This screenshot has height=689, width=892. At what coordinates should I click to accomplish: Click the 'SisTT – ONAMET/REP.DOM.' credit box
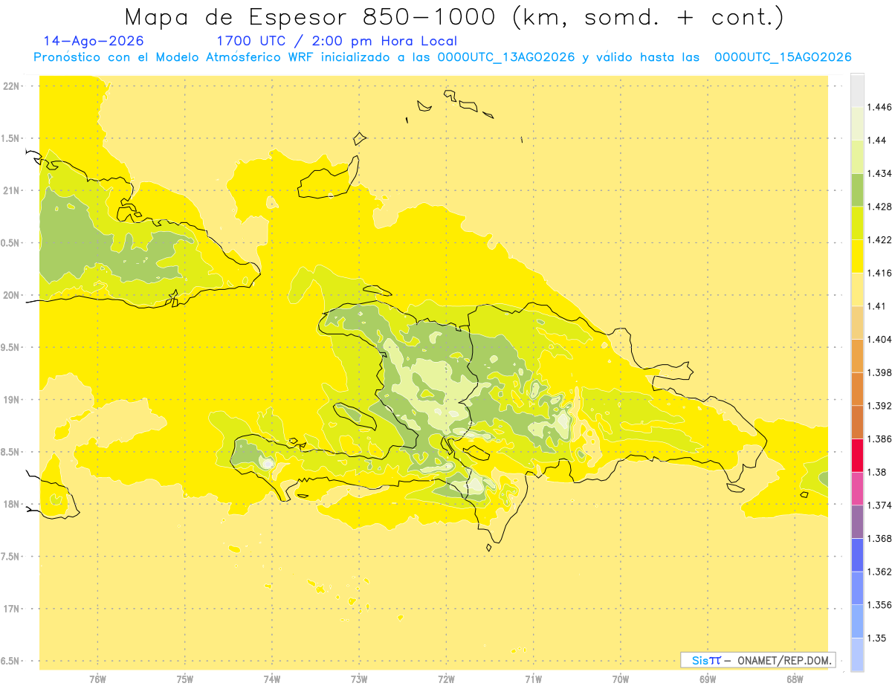pyautogui.click(x=757, y=660)
